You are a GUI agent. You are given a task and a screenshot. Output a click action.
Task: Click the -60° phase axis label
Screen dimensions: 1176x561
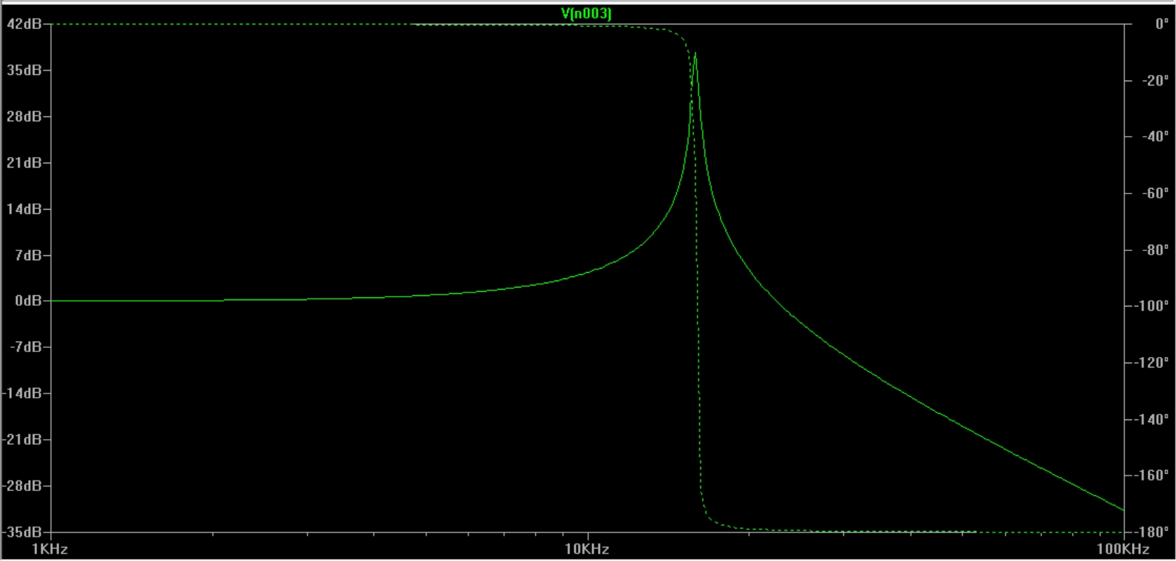1155,193
